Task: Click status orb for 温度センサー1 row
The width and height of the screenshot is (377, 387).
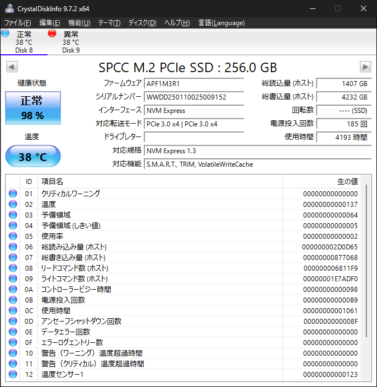Action: tap(13, 375)
